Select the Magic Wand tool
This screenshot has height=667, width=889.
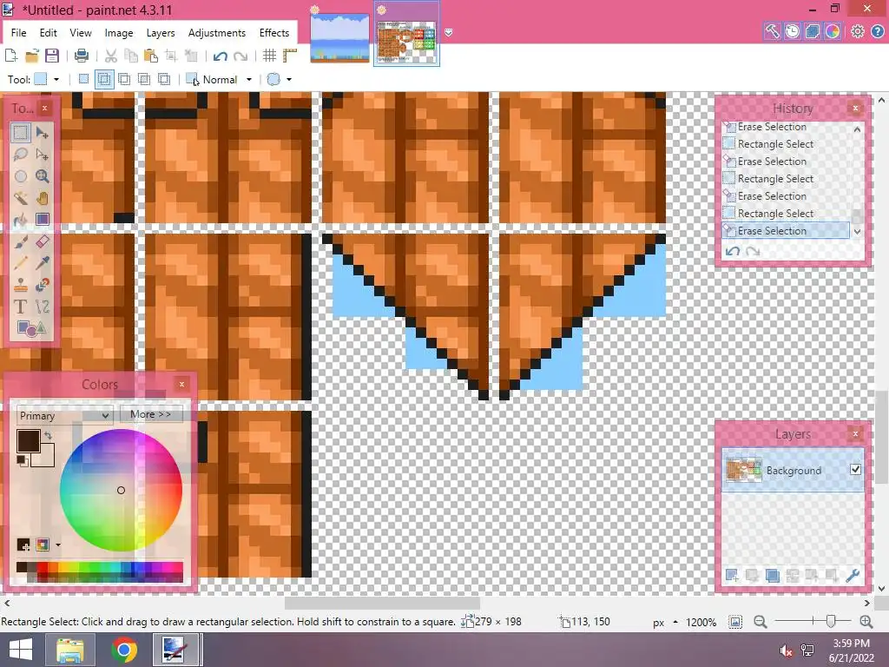[x=21, y=198]
